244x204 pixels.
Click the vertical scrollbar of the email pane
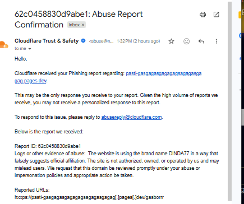click(229, 101)
